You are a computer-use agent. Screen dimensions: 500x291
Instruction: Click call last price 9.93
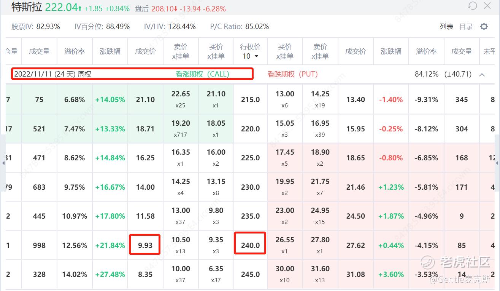(145, 246)
